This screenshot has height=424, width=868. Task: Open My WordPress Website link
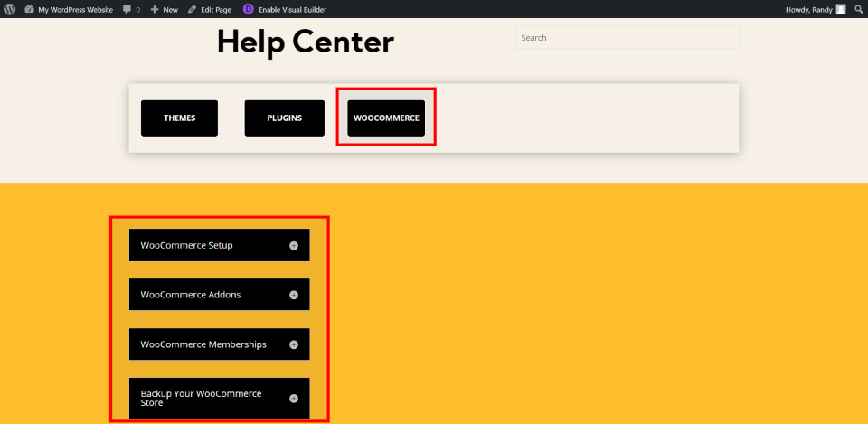75,10
